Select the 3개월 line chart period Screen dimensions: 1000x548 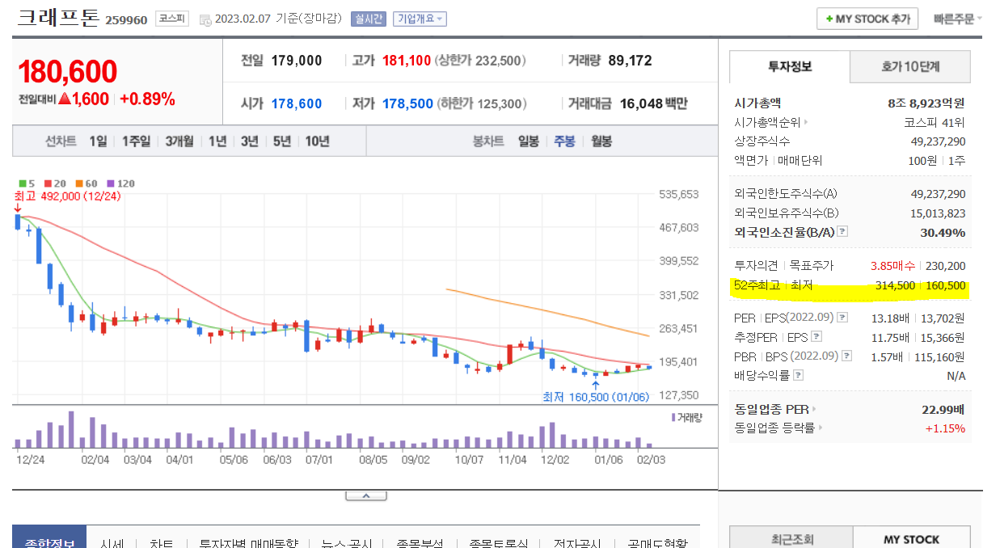(x=179, y=141)
